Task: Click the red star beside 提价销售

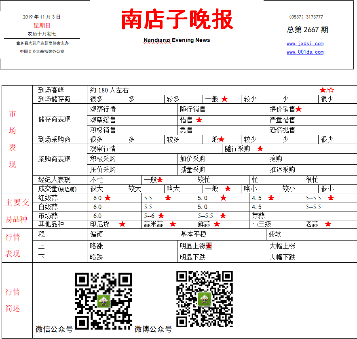Action: 298,109
